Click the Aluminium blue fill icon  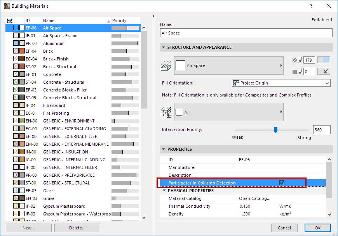click(x=16, y=43)
